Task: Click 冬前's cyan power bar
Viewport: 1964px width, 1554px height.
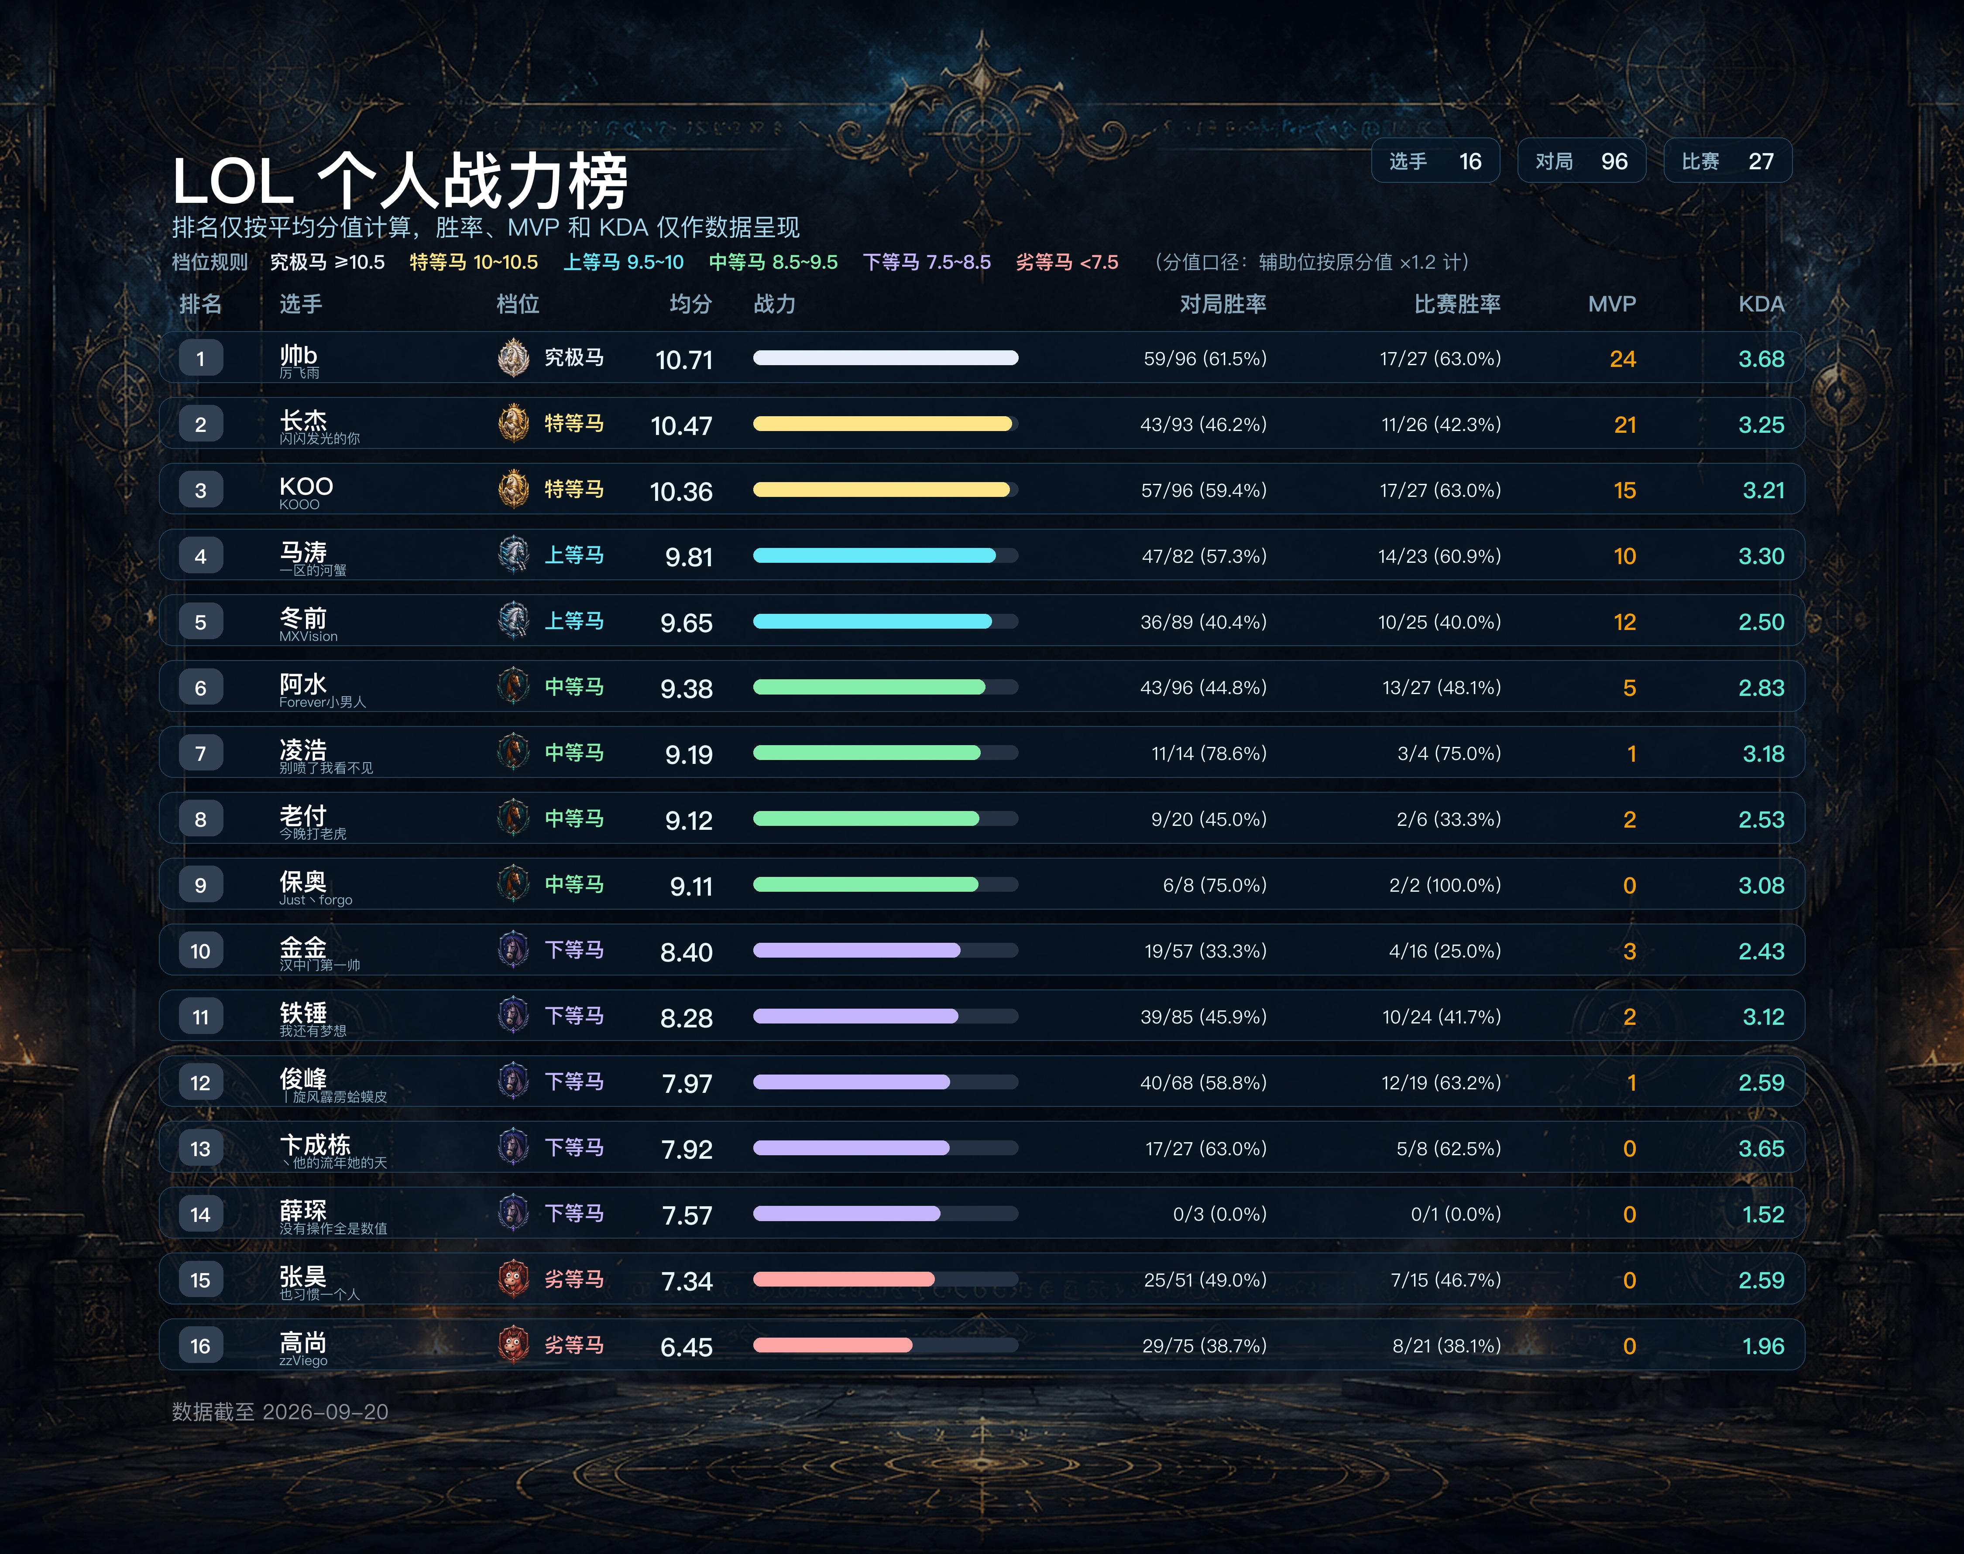Action: pyautogui.click(x=872, y=621)
